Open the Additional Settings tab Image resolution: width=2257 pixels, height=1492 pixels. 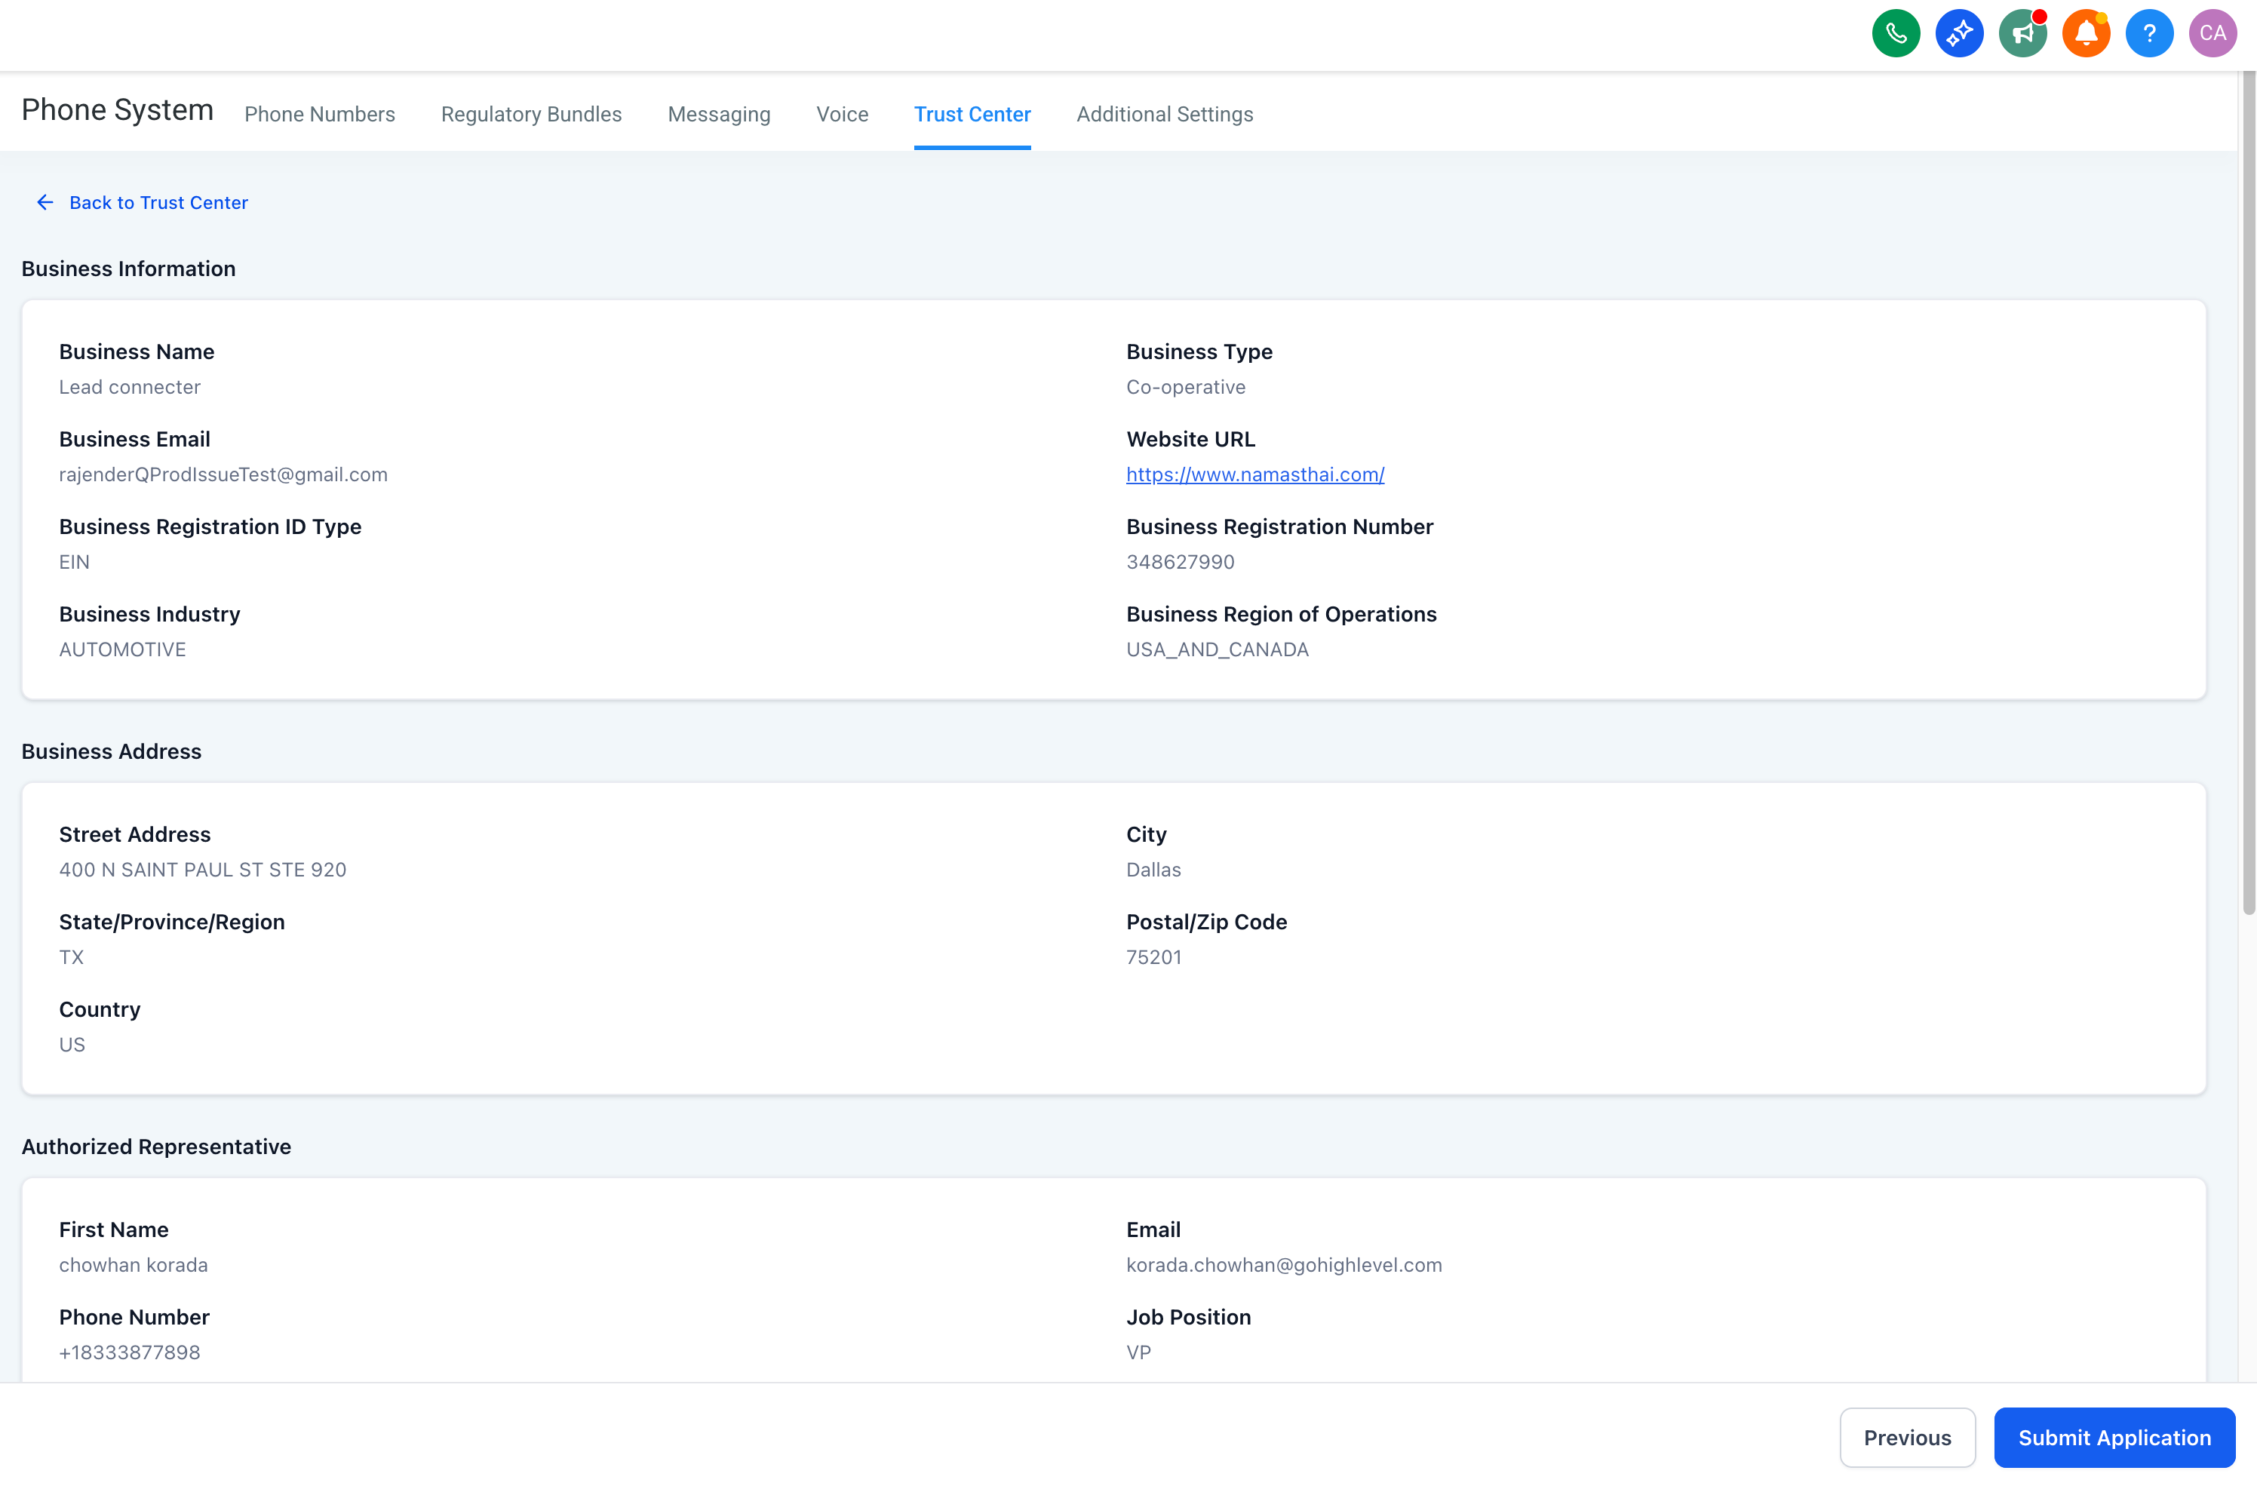coord(1165,114)
